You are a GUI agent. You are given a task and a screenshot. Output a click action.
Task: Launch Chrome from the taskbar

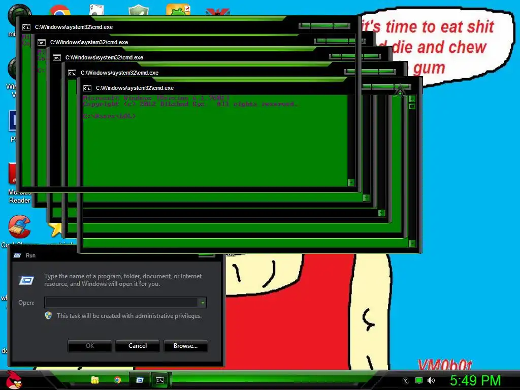[x=117, y=380]
